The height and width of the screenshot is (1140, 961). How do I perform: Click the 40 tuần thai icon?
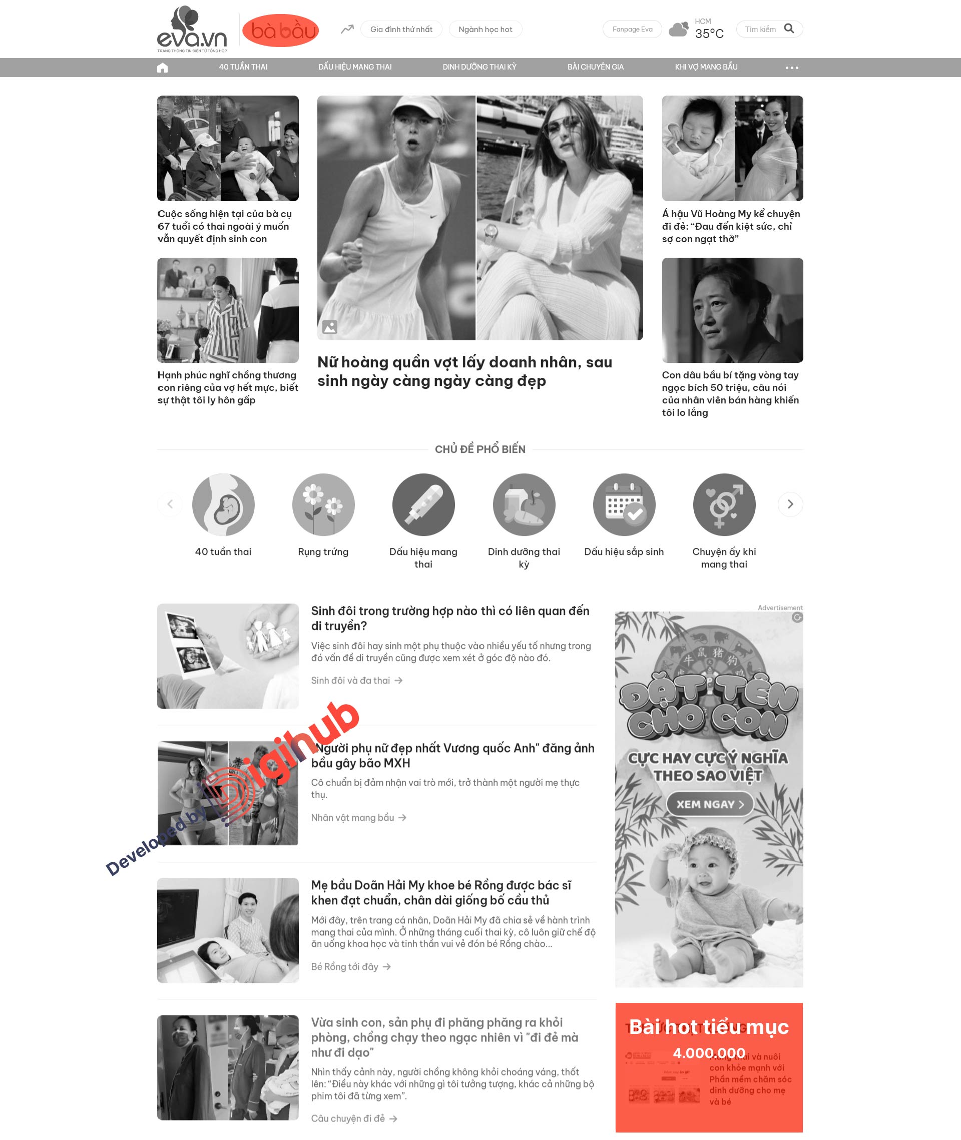[224, 504]
